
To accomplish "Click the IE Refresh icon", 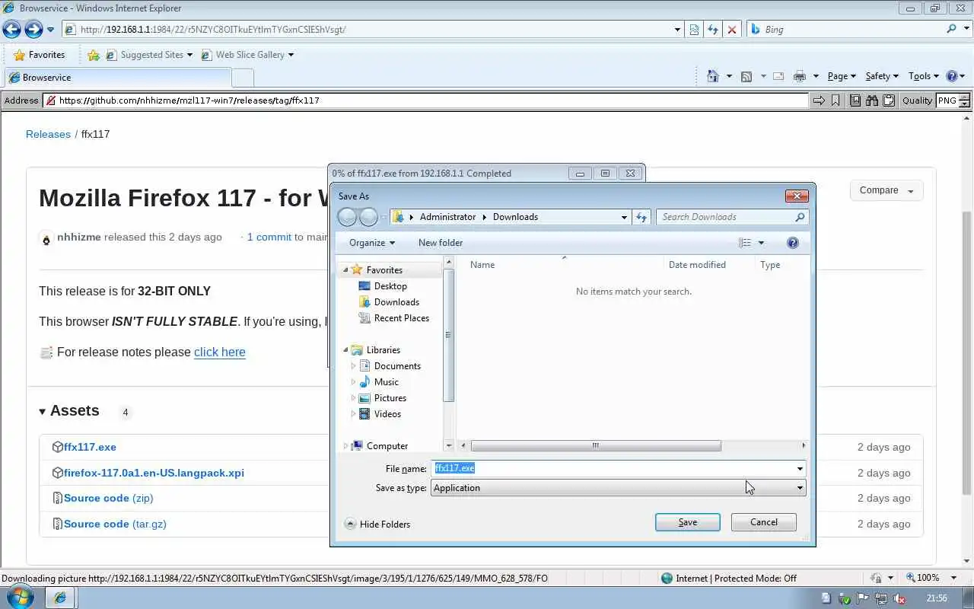I will [713, 30].
